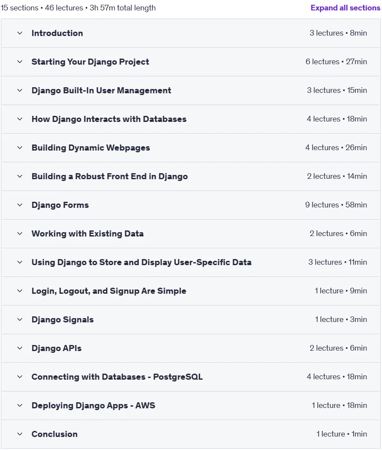The height and width of the screenshot is (450, 382).
Task: Click the Django Forms 9 lectures 58min label
Action: [x=336, y=205]
